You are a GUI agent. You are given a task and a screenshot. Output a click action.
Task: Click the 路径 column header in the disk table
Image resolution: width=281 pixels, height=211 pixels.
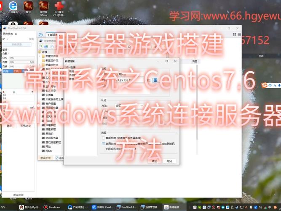tap(9, 126)
